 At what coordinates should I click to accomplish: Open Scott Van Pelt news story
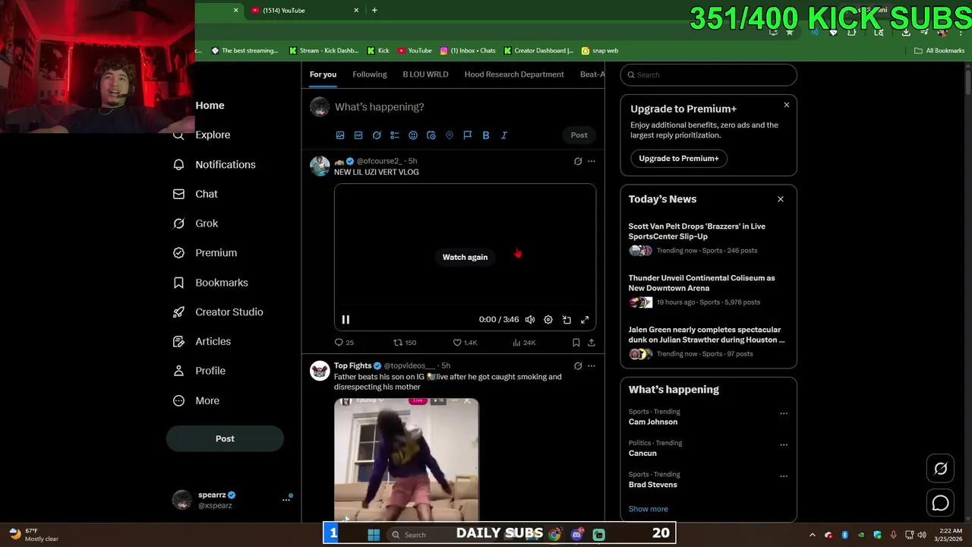[x=708, y=239]
